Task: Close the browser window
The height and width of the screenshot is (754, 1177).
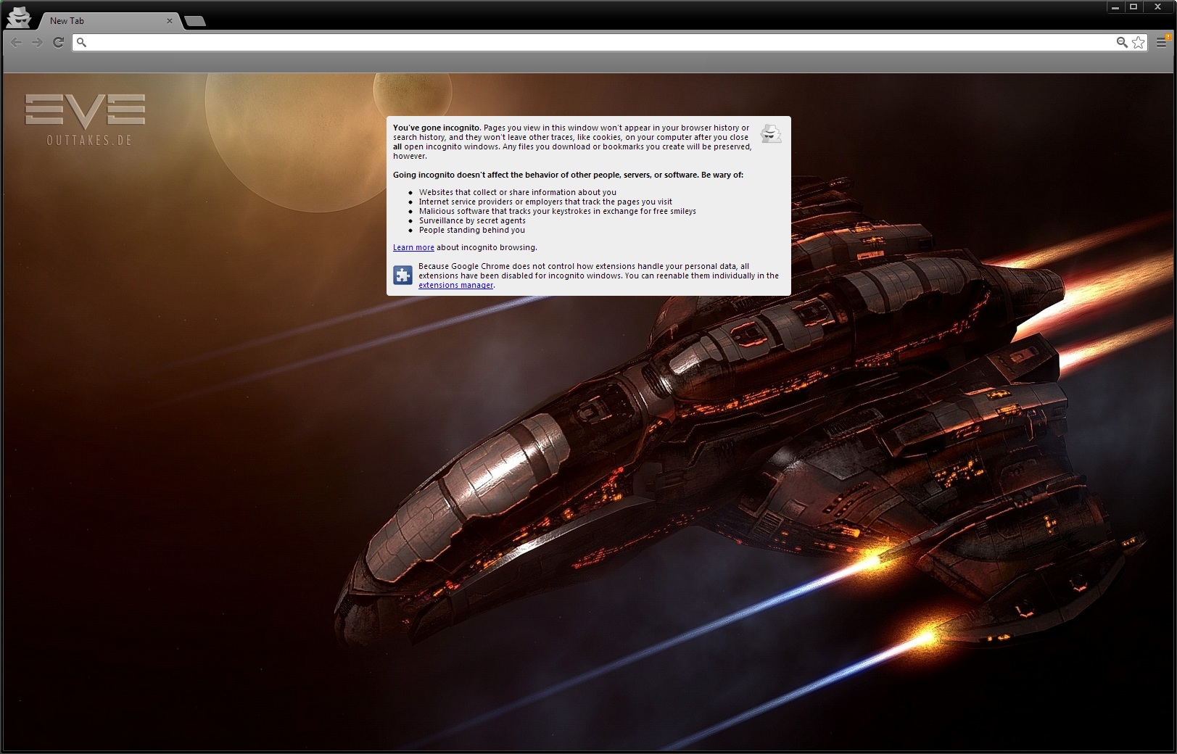Action: tap(1158, 7)
